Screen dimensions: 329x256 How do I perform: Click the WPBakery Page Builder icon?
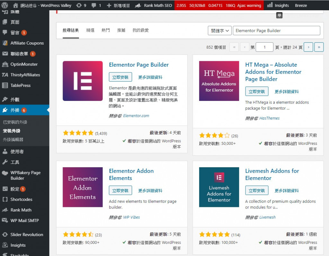(x=5, y=173)
